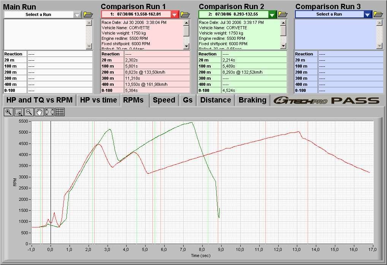Select the zoom out magnifier tool

[29, 112]
